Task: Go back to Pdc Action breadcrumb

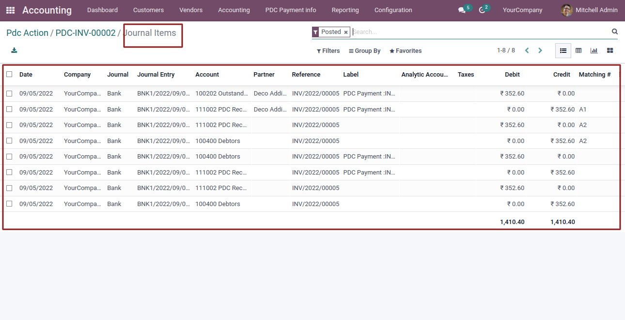Action: point(27,33)
